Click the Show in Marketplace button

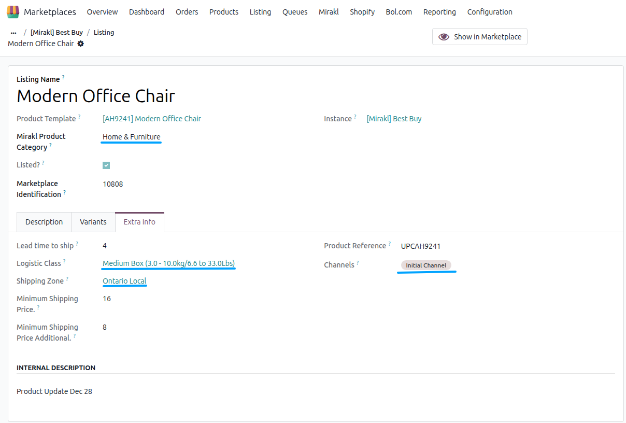480,37
